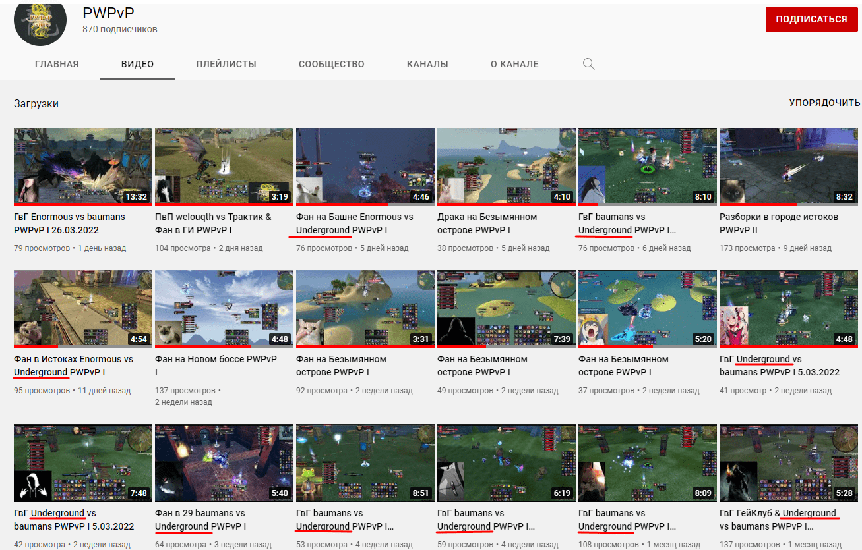This screenshot has height=550, width=862.
Task: Open the О КАНАЛЕ tab
Action: tap(514, 64)
